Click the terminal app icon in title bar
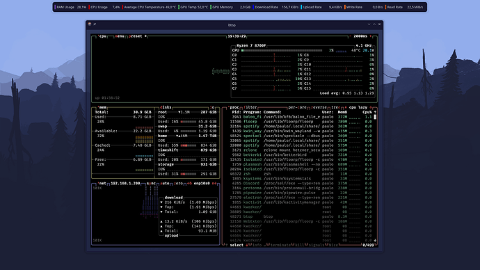 (90, 24)
